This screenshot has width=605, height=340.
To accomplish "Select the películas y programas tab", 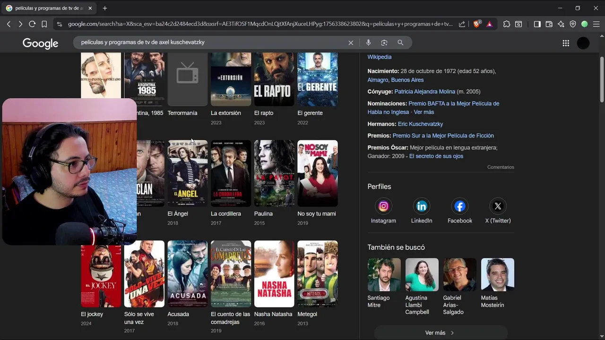I will [49, 8].
